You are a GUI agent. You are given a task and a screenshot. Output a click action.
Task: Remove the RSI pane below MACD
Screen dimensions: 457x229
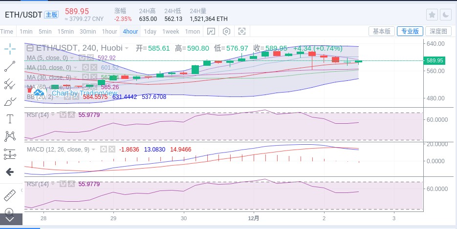tap(71, 184)
